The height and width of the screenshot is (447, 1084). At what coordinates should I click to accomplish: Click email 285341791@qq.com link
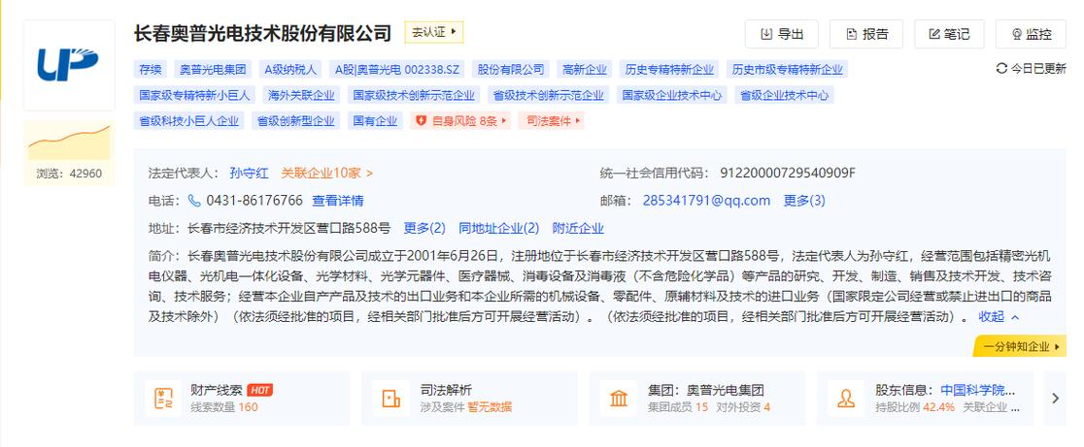pos(706,201)
